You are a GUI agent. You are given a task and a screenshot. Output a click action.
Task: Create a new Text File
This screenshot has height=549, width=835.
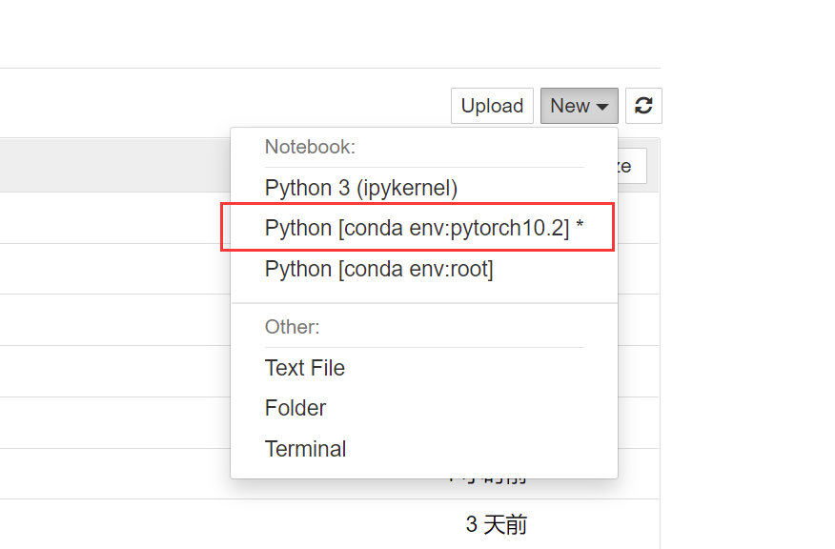(x=305, y=368)
